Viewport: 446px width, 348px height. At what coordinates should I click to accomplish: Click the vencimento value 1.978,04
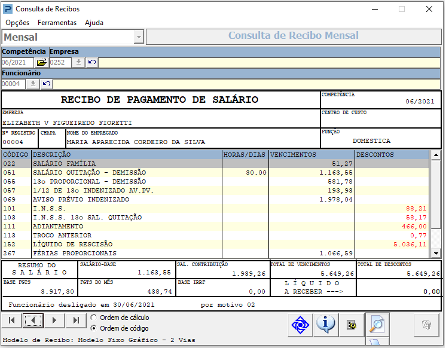(x=336, y=200)
